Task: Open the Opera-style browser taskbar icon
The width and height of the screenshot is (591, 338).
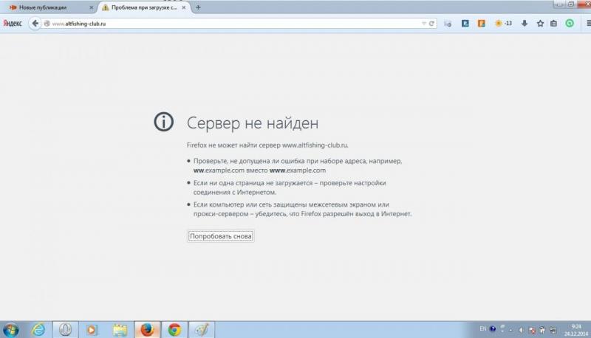Action: (x=65, y=330)
